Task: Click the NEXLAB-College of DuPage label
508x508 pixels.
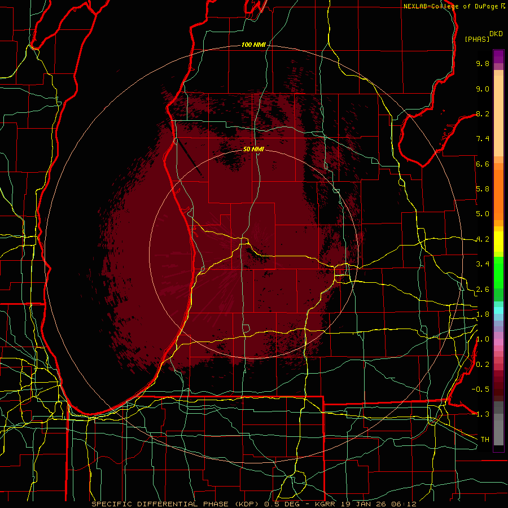Action: point(451,6)
